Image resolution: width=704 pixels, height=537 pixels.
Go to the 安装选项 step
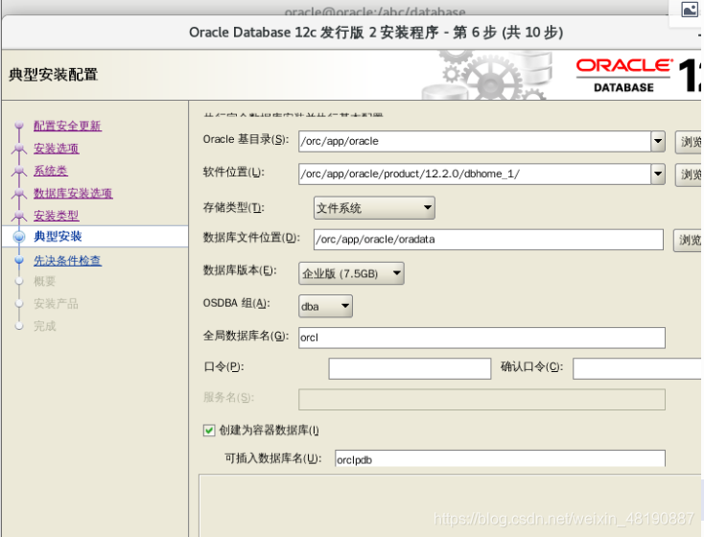57,149
